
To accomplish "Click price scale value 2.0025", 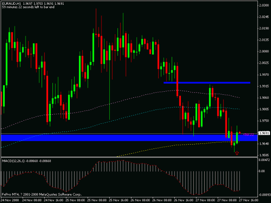I will (264, 63).
